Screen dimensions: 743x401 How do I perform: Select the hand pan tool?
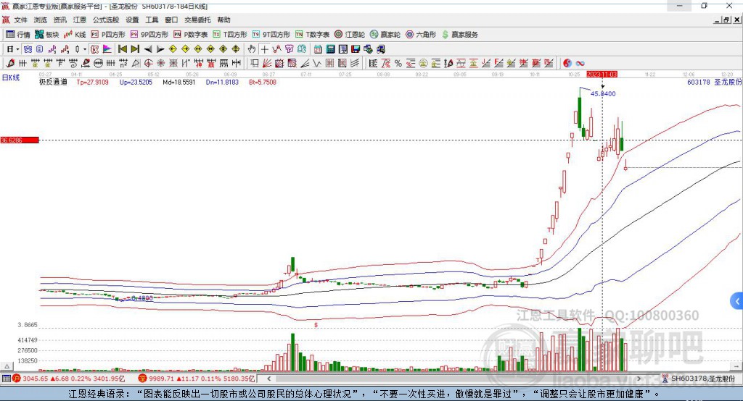(x=252, y=49)
